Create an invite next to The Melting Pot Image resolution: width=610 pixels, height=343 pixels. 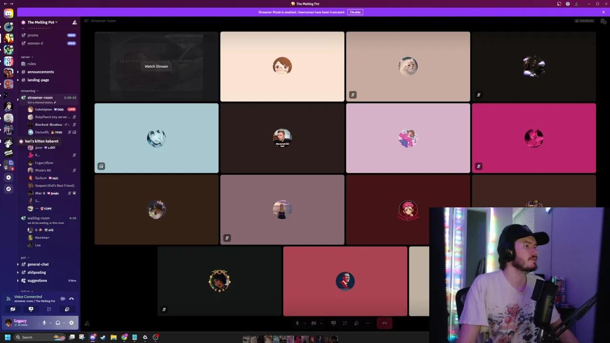coord(74,22)
